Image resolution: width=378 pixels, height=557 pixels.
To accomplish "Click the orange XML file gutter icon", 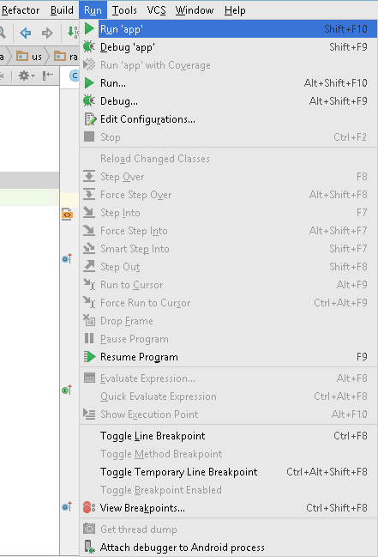I will (67, 215).
